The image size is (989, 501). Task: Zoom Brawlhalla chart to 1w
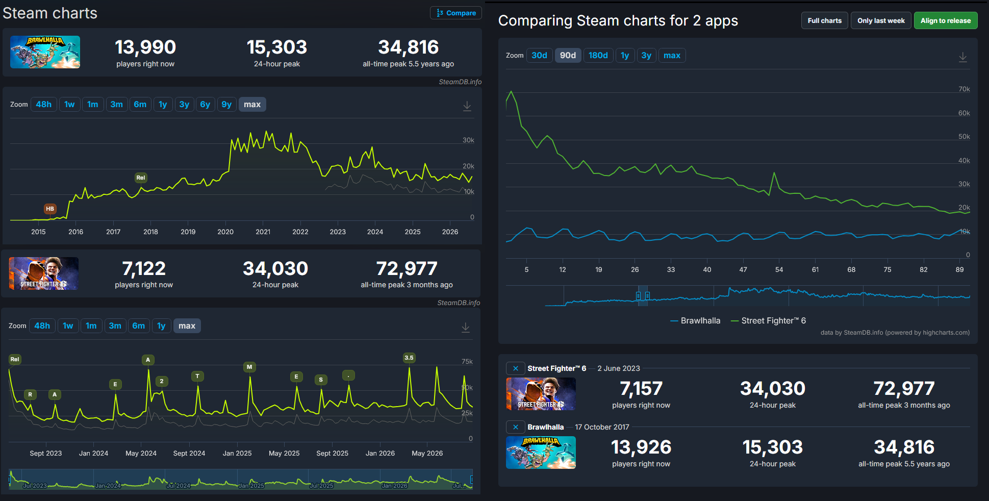(69, 105)
